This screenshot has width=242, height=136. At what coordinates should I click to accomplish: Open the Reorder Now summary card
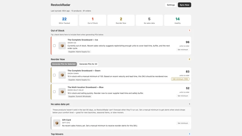coord(121,20)
